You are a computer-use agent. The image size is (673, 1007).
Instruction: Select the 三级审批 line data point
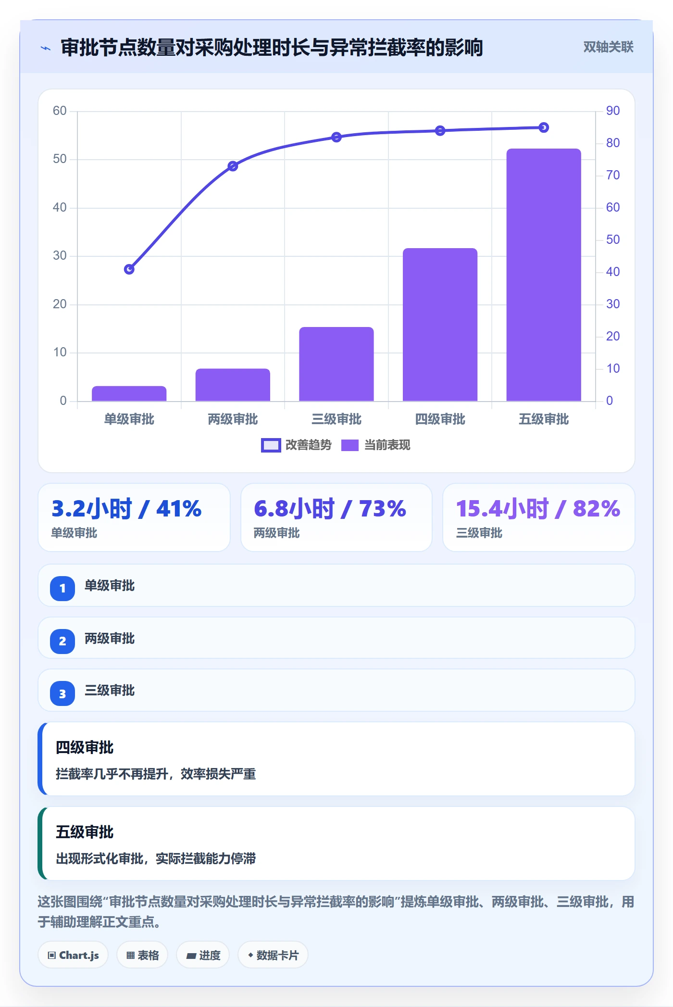point(336,137)
